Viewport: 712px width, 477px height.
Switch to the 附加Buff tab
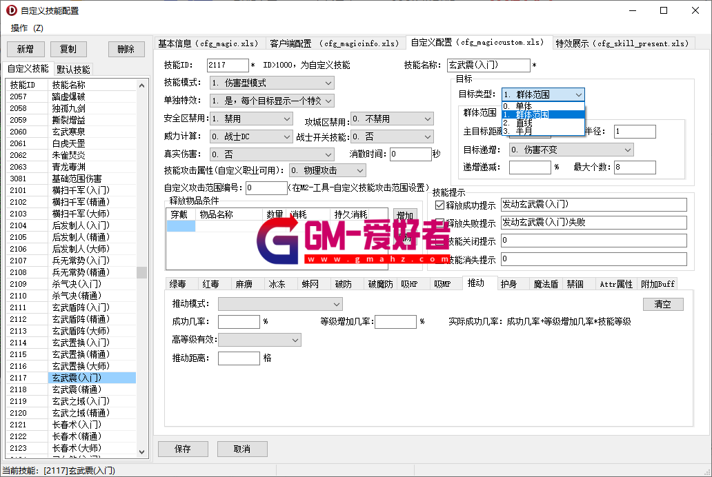657,284
